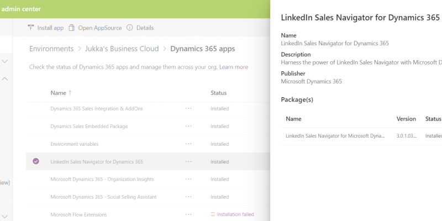
Task: Go to Environments breadcrumb
Action: click(x=51, y=49)
